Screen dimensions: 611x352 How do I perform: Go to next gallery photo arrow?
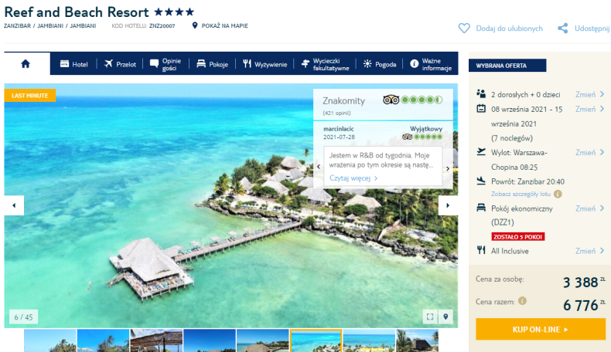[x=448, y=205]
